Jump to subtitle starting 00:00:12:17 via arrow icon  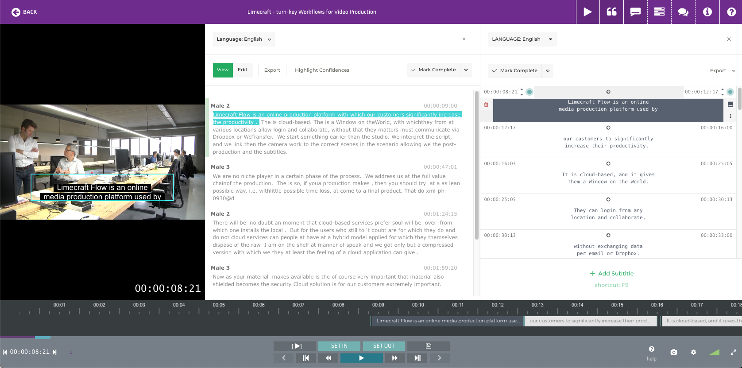click(608, 128)
